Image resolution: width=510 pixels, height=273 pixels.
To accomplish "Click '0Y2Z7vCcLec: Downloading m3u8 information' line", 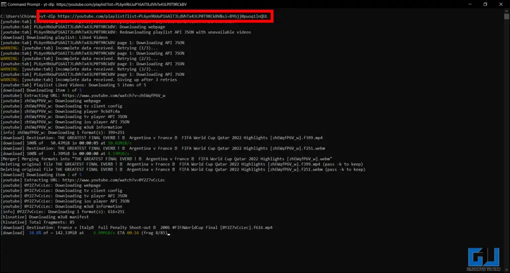I will (61, 206).
